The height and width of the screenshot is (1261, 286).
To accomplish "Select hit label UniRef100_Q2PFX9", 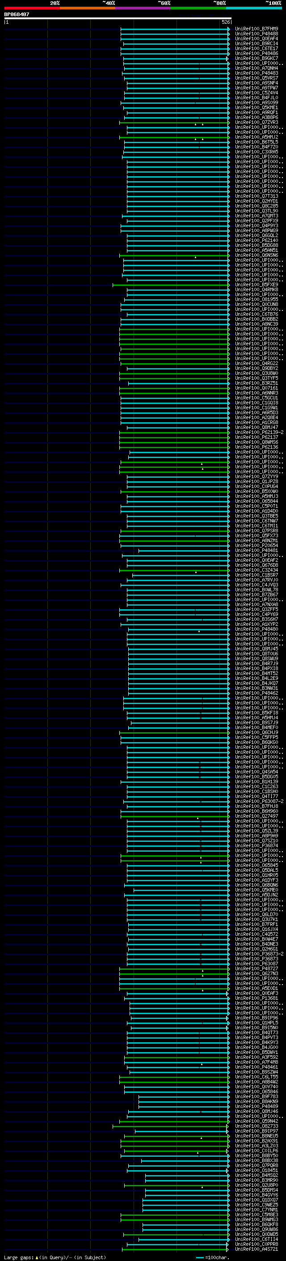I will click(x=256, y=221).
